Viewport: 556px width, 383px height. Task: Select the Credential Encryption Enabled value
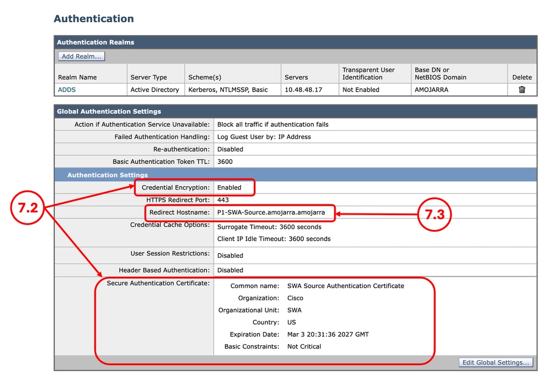(x=230, y=187)
